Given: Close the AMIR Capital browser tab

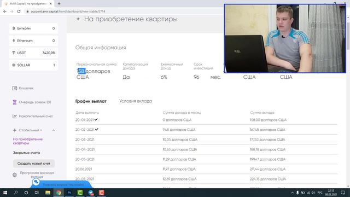Looking at the screenshot, I should coord(51,4).
